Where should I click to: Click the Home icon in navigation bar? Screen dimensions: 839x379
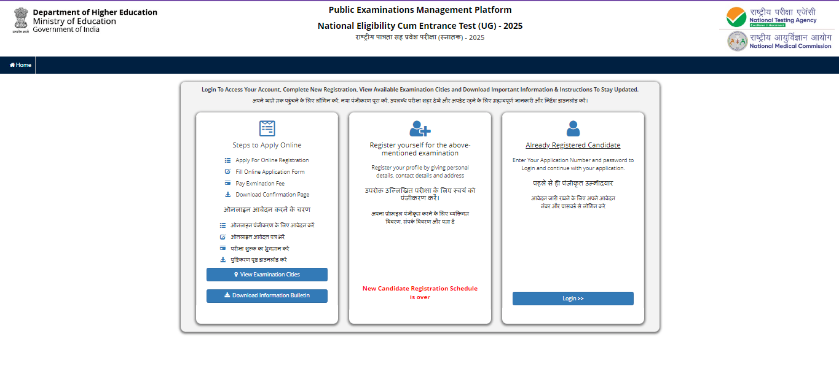point(12,65)
